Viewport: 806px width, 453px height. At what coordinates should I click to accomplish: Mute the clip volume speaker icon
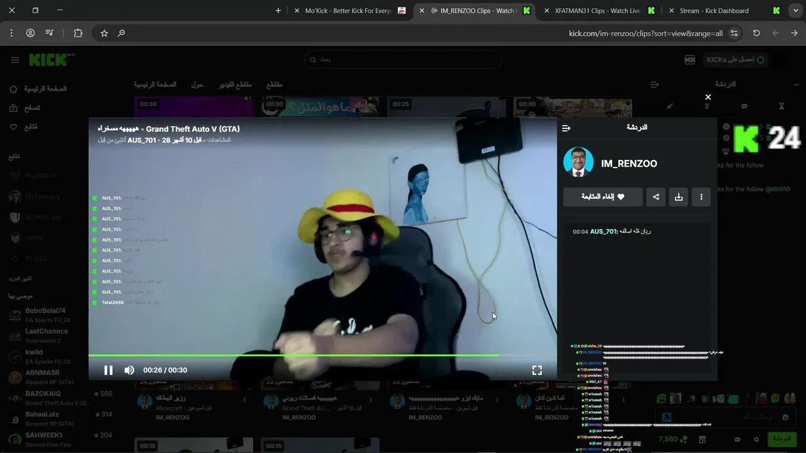click(x=129, y=370)
